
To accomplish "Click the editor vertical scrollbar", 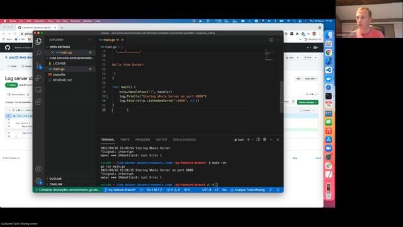I will pos(281,96).
